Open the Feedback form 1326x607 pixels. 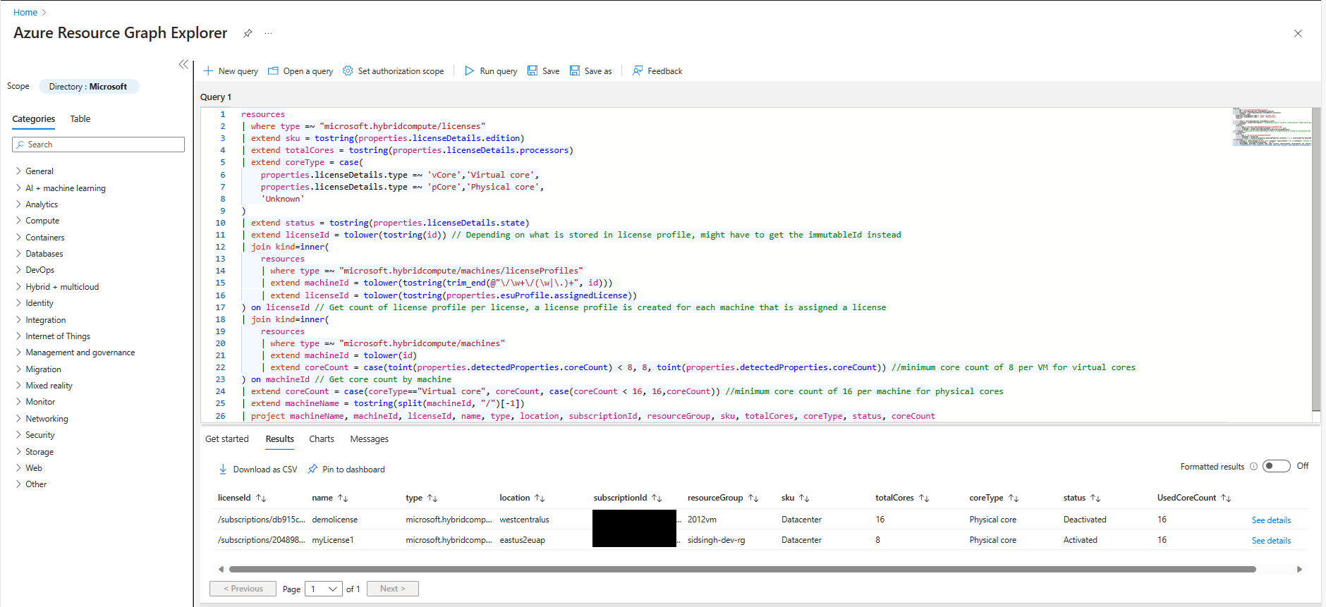(x=657, y=71)
